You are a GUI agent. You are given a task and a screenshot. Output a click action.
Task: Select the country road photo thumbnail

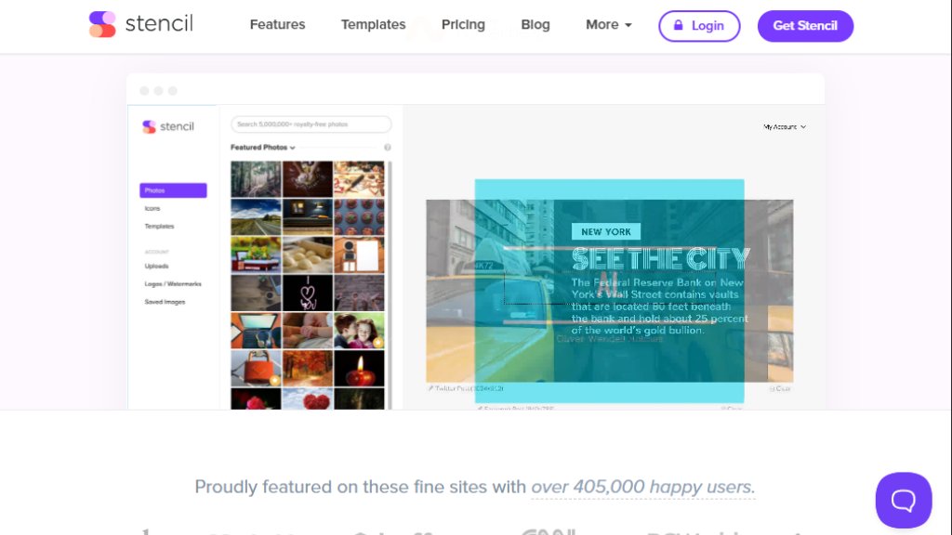256,216
